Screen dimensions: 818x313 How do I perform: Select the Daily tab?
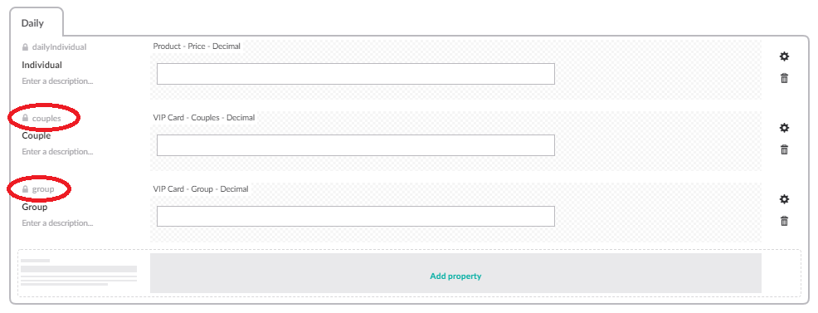click(33, 23)
